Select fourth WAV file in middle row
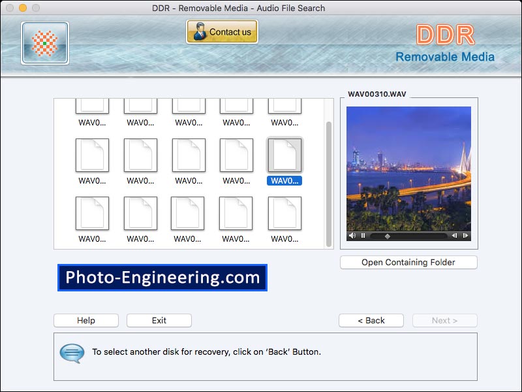The width and height of the screenshot is (522, 392). 236,155
